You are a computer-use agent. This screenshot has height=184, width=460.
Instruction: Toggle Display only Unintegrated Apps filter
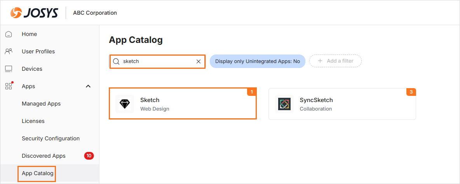pos(258,61)
